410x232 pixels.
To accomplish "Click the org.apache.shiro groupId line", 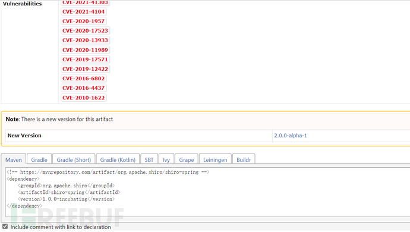I will (x=66, y=186).
